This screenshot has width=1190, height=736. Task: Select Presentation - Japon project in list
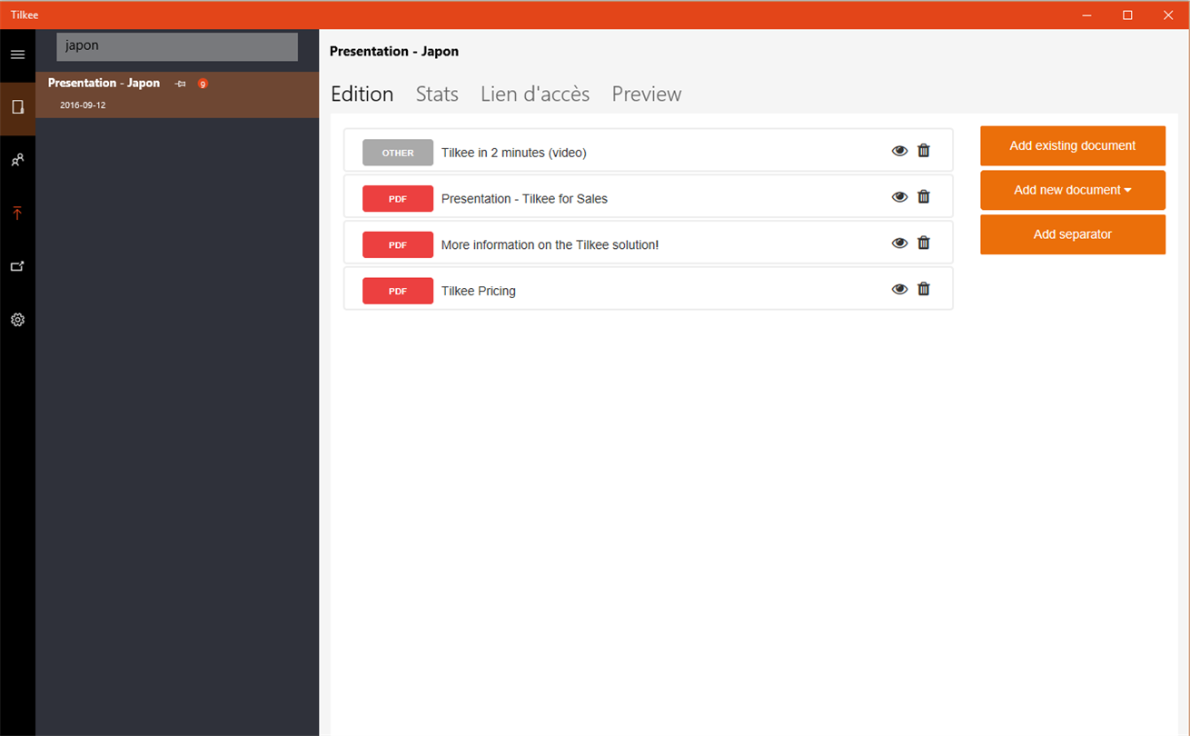coord(177,94)
